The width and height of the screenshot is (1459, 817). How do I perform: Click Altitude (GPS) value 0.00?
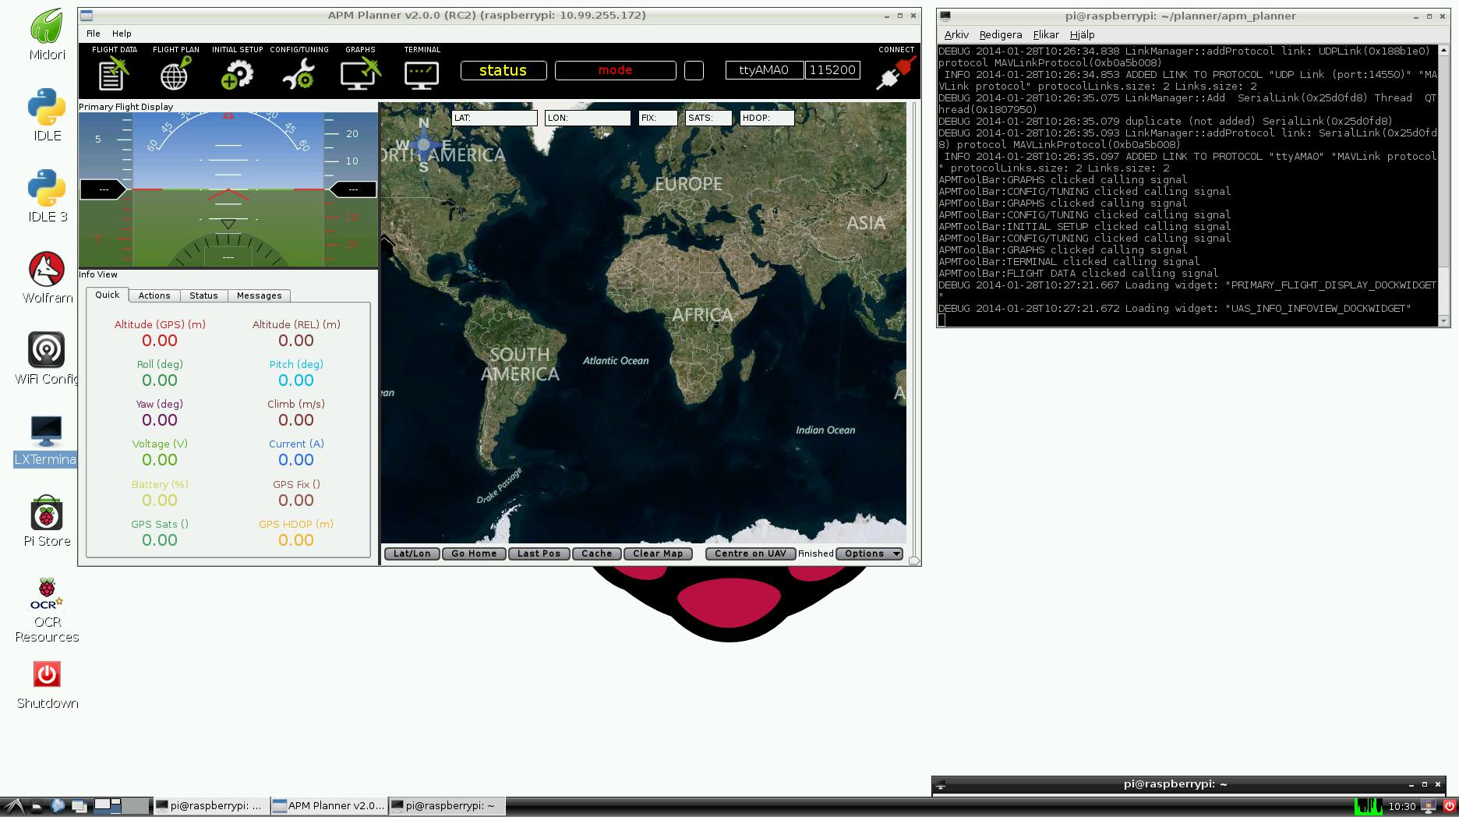(x=160, y=341)
